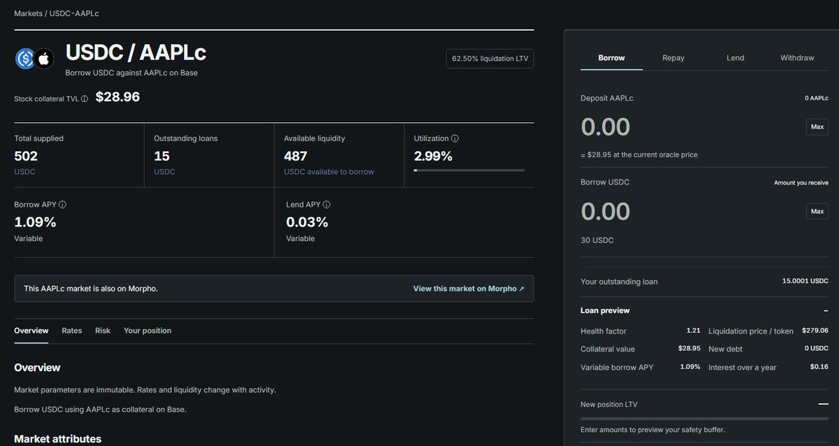
Task: Click the New position LTV label
Action: (609, 404)
